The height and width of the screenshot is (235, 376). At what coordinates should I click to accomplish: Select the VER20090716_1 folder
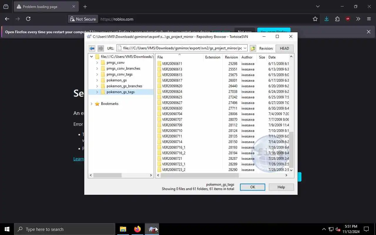click(x=174, y=147)
